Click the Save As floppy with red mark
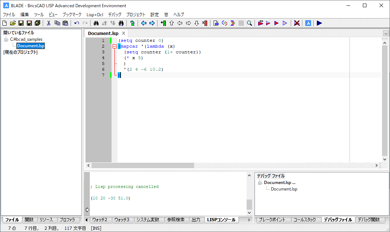This screenshot has height=232, width=390. [x=29, y=23]
